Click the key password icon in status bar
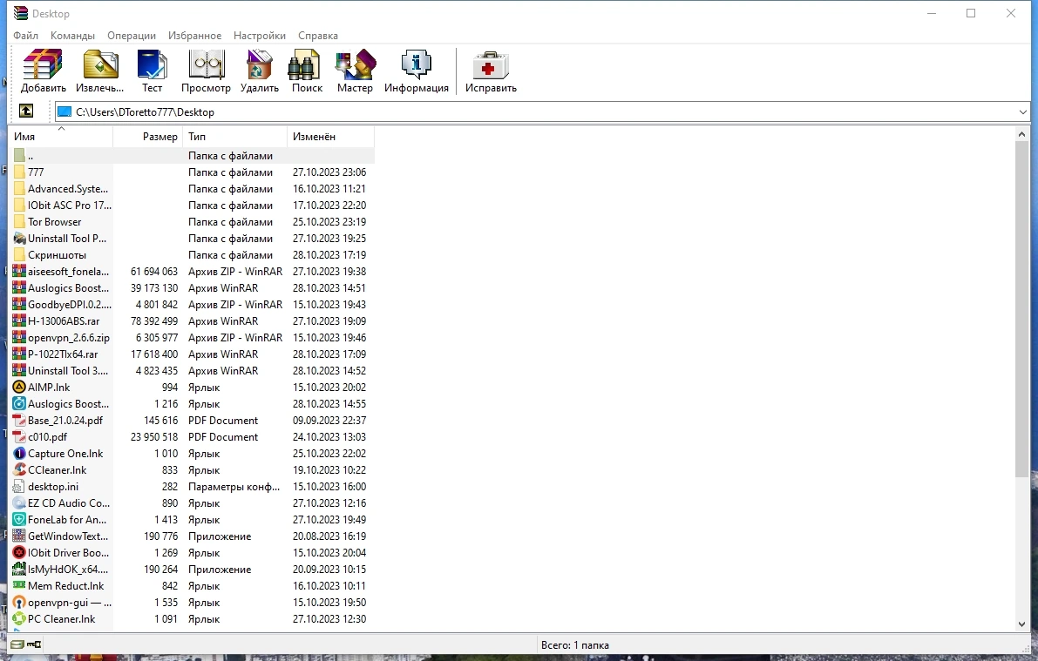The width and height of the screenshot is (1038, 661). pos(34,644)
